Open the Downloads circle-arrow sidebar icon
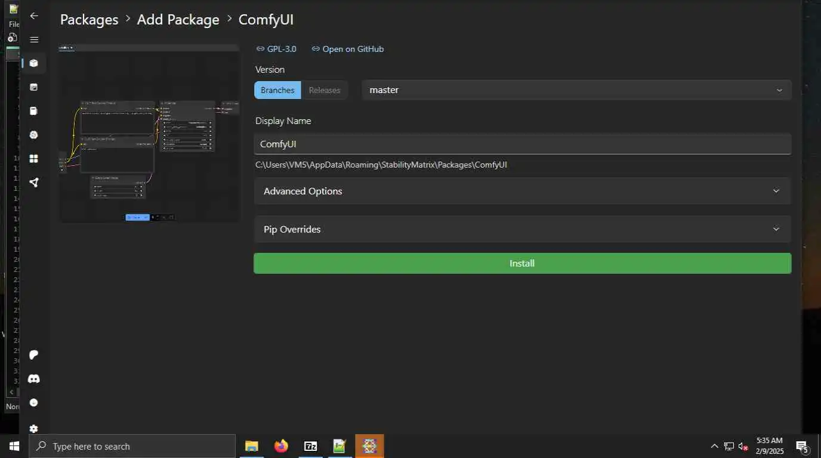The image size is (821, 458). tap(34, 403)
